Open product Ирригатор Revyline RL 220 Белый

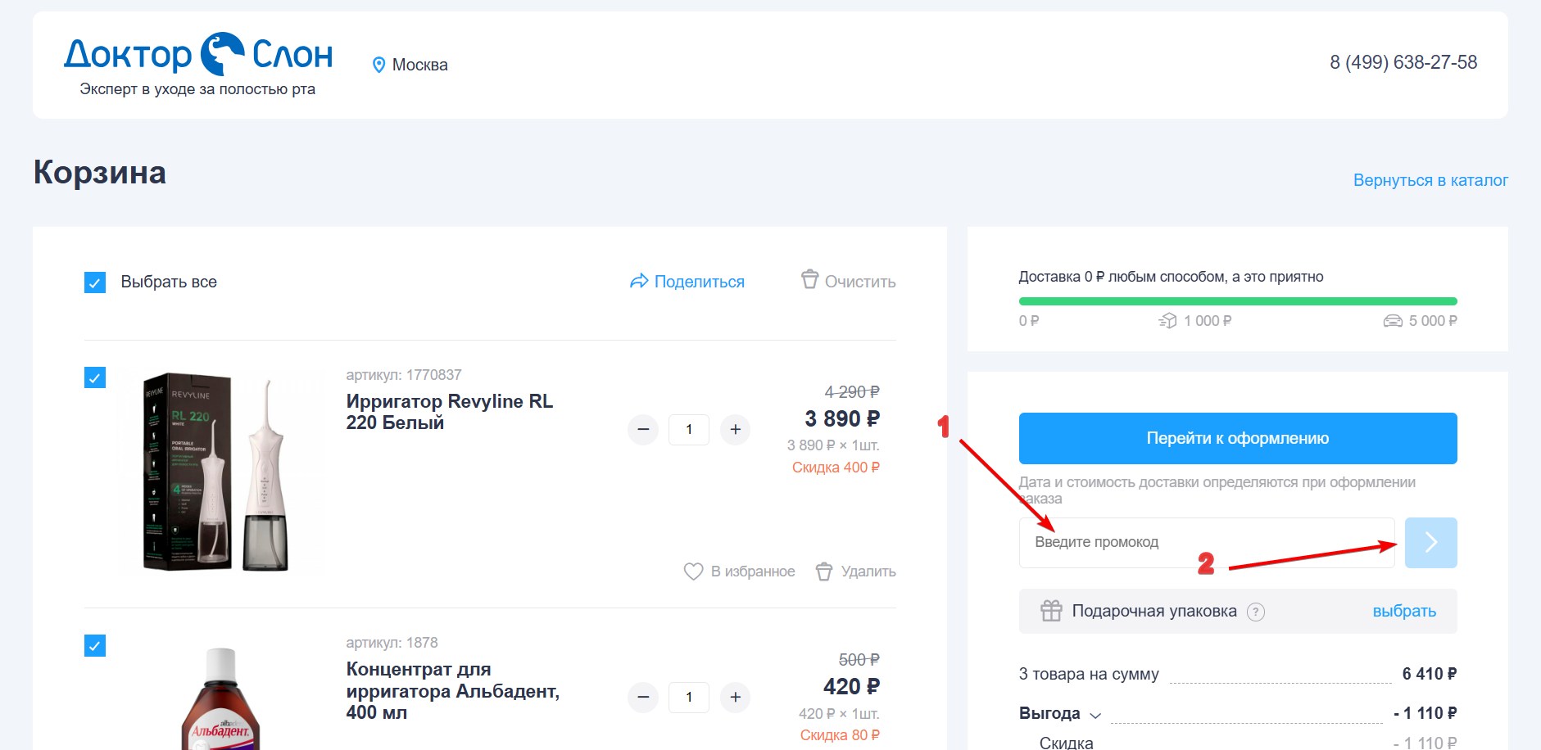pyautogui.click(x=450, y=412)
